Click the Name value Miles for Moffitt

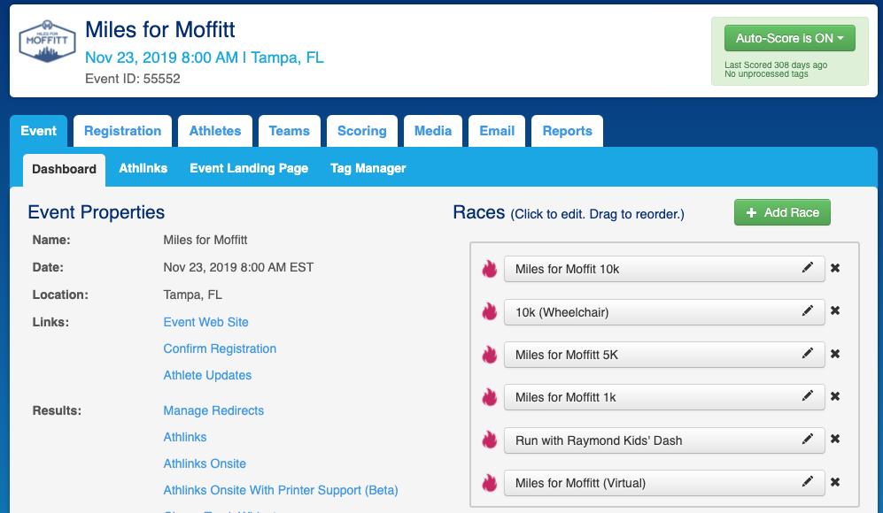[205, 240]
